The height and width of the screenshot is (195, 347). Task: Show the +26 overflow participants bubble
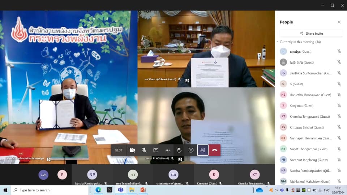click(x=43, y=175)
